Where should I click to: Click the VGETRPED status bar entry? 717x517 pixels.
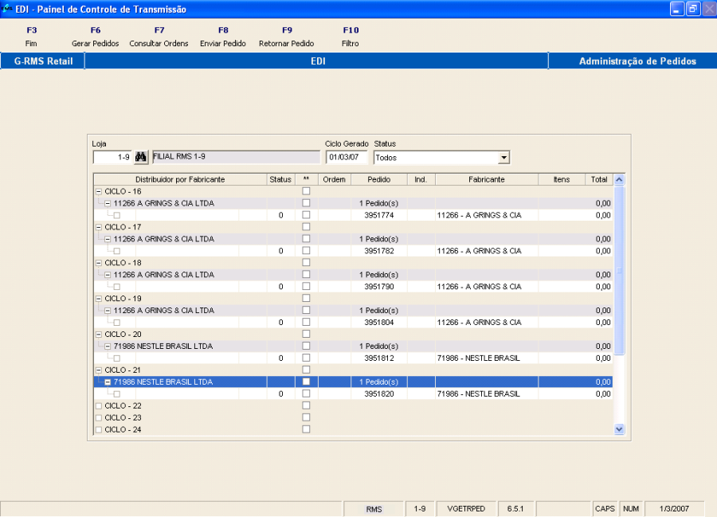coord(466,509)
